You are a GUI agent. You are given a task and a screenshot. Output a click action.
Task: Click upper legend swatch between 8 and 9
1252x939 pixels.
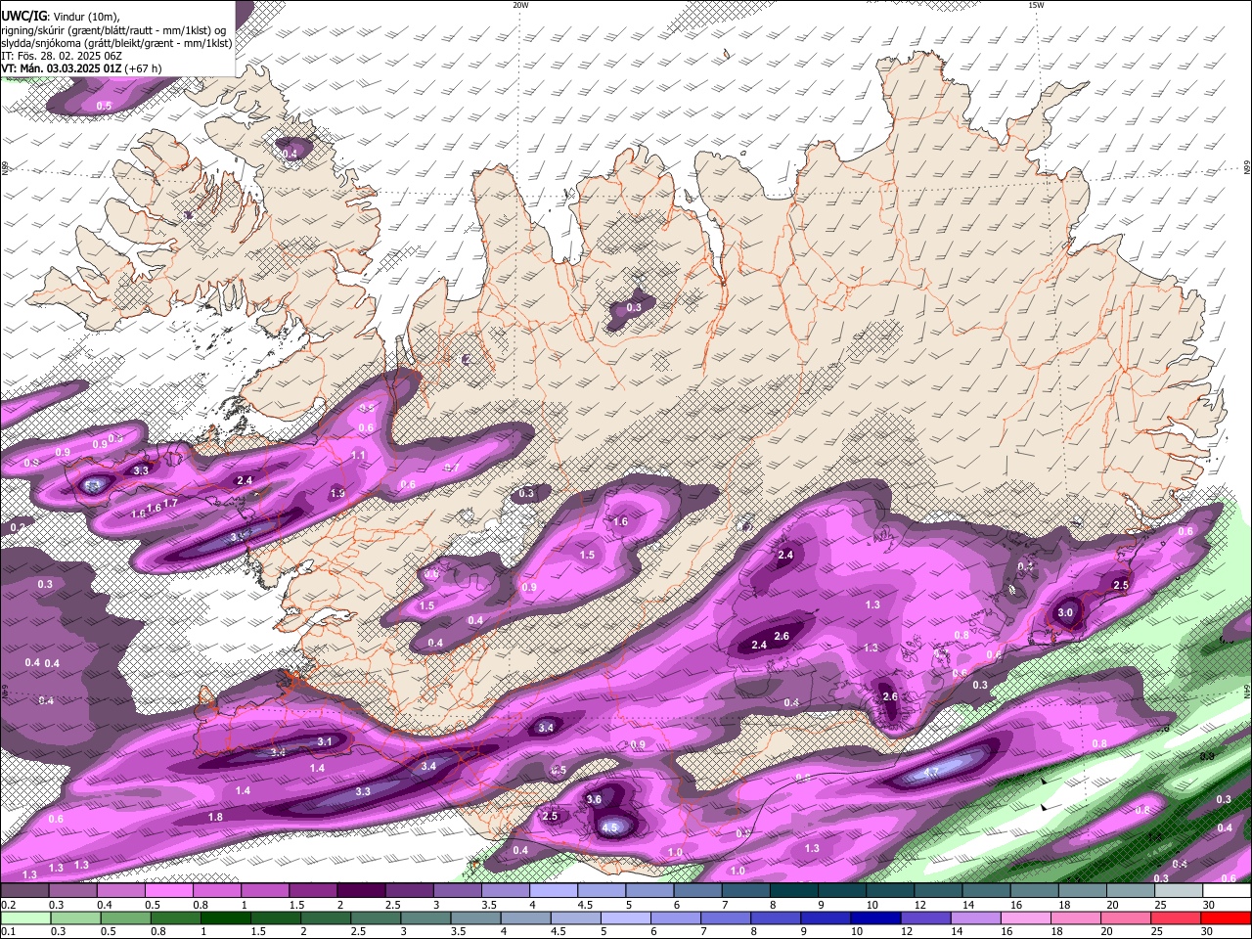[x=792, y=891]
